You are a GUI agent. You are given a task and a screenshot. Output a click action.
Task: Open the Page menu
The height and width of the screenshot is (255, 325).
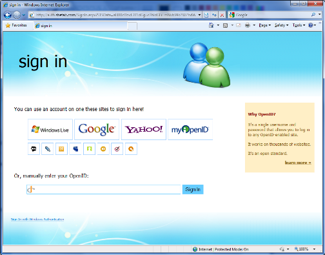[264, 25]
